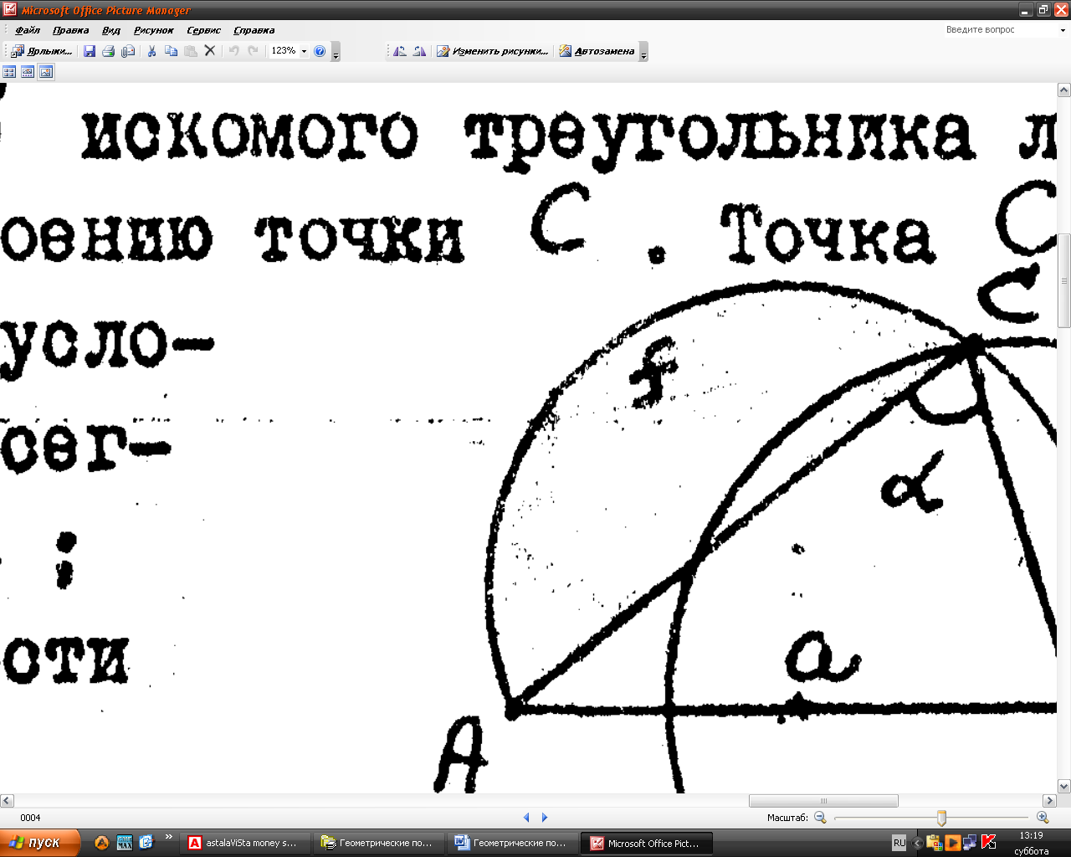Open the Shortcuts (Ярлыки) pane

41,51
